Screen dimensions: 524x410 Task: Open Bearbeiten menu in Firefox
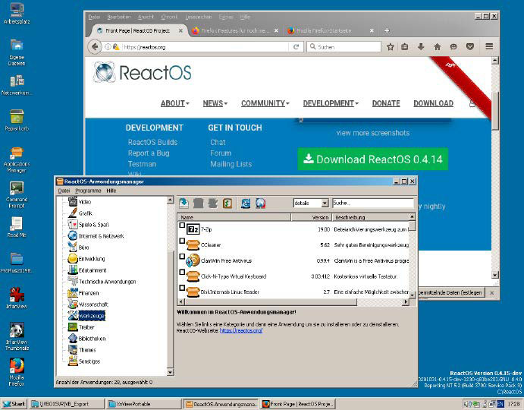coord(119,17)
